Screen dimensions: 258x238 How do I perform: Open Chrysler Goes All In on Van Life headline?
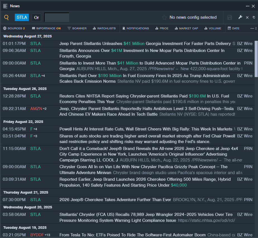click(143, 170)
